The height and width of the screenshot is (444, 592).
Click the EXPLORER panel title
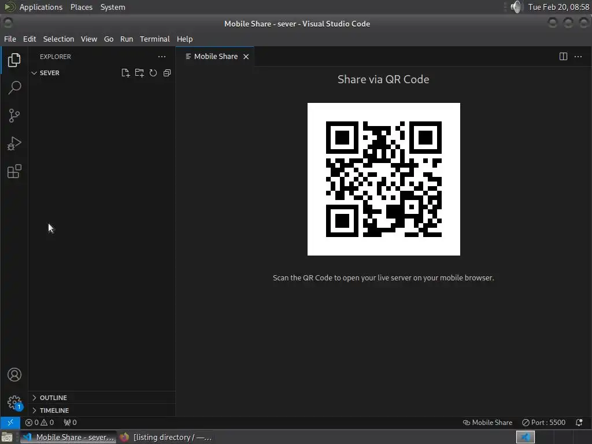point(55,57)
